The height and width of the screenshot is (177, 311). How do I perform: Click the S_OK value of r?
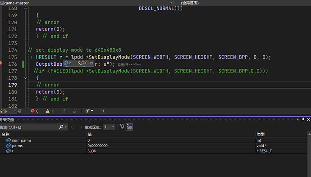[x=92, y=151]
